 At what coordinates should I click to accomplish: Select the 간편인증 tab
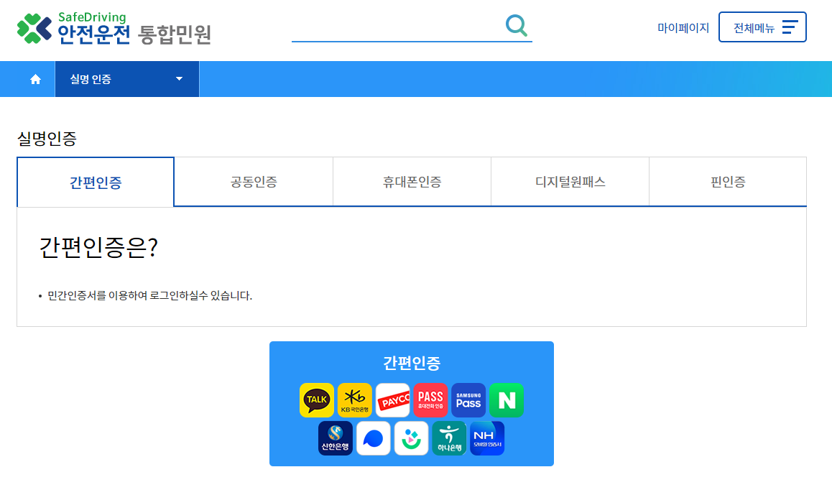coord(96,182)
